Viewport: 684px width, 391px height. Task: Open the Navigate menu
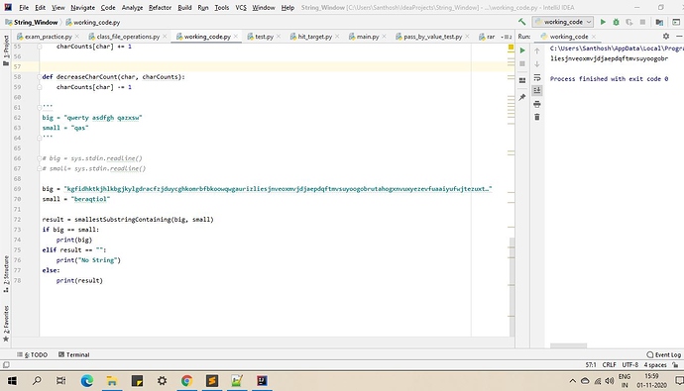(x=82, y=7)
